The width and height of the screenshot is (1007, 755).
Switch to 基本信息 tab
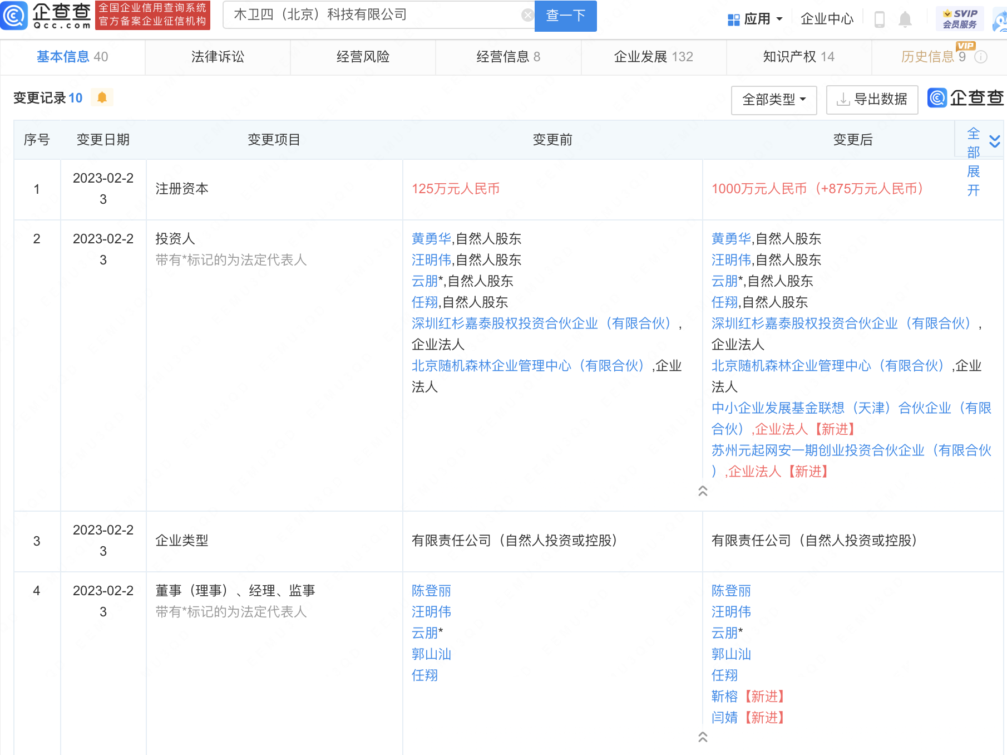pyautogui.click(x=72, y=57)
